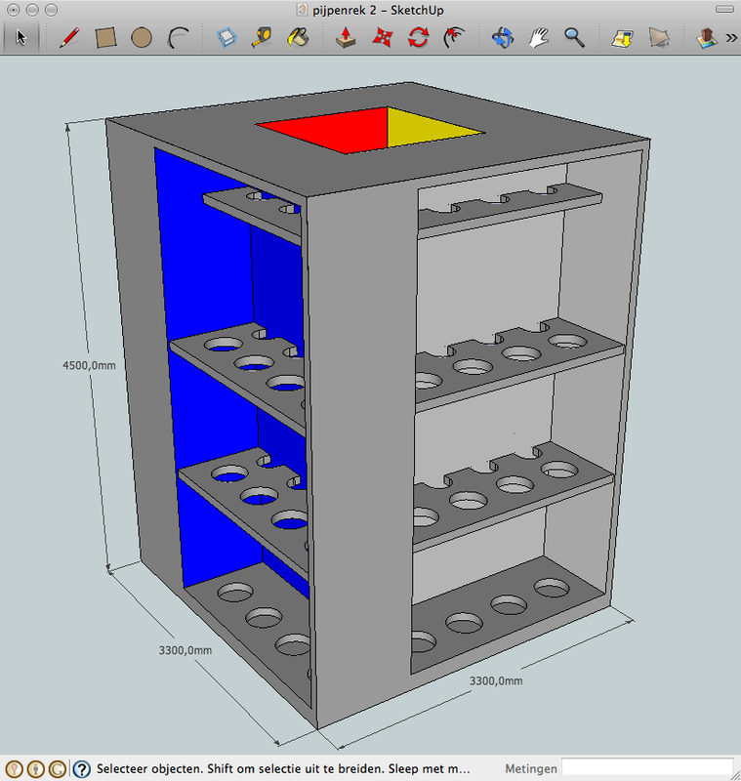Screen dimensions: 741x781
Task: Expand the toolbar overflow chevron
Action: [731, 38]
